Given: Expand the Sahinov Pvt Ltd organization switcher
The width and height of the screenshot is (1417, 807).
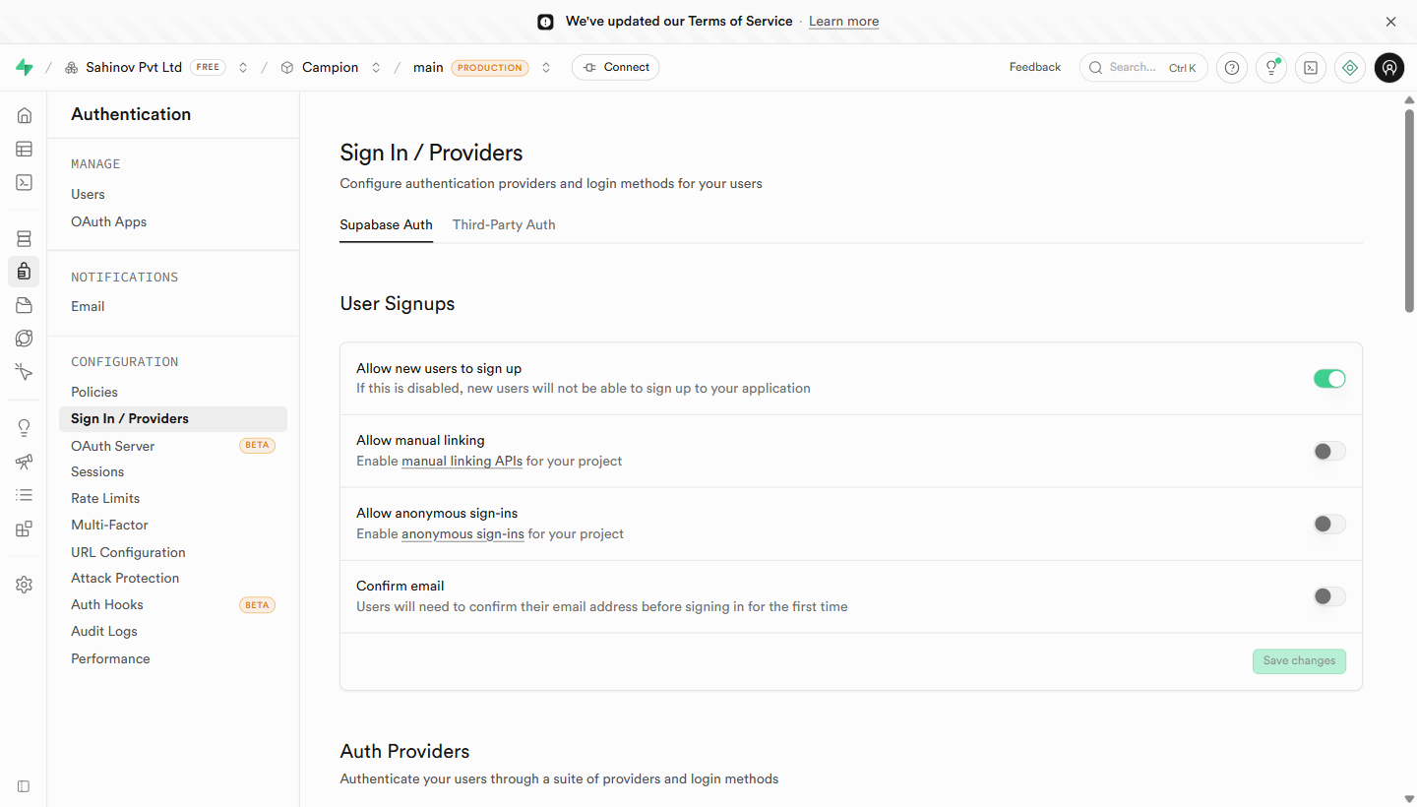Looking at the screenshot, I should click(243, 68).
